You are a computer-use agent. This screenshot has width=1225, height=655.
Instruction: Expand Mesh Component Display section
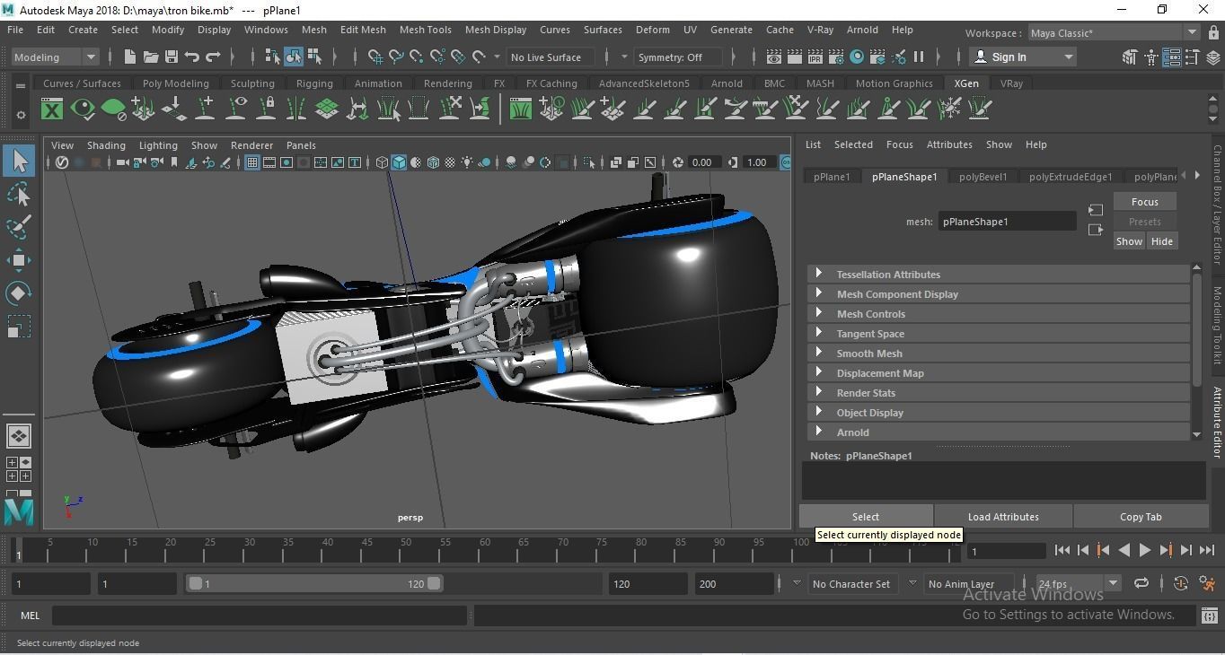tap(998, 294)
